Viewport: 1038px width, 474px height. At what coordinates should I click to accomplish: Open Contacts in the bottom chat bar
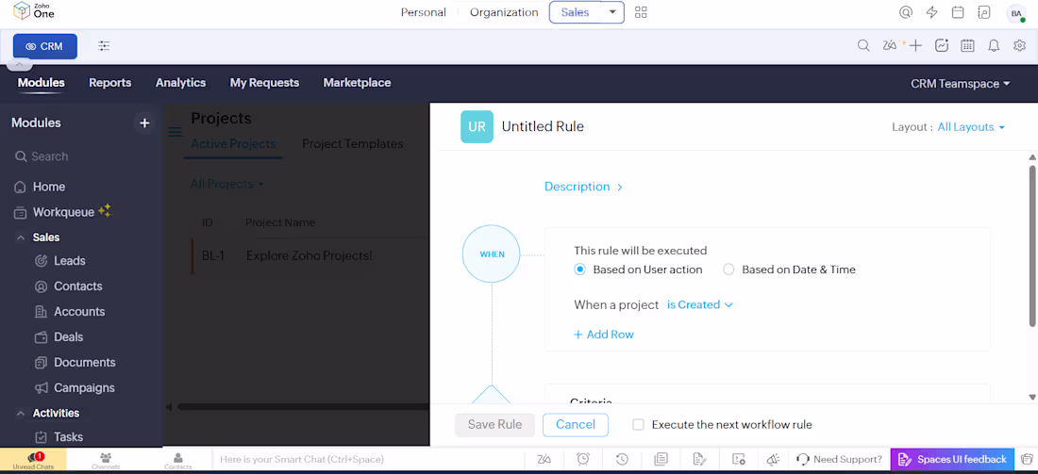(177, 460)
